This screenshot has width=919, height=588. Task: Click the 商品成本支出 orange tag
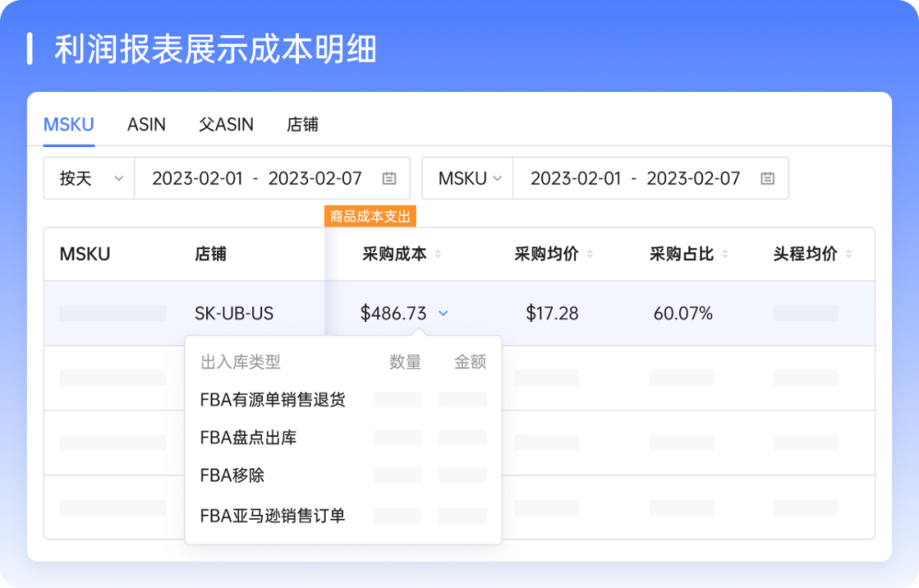tap(369, 216)
